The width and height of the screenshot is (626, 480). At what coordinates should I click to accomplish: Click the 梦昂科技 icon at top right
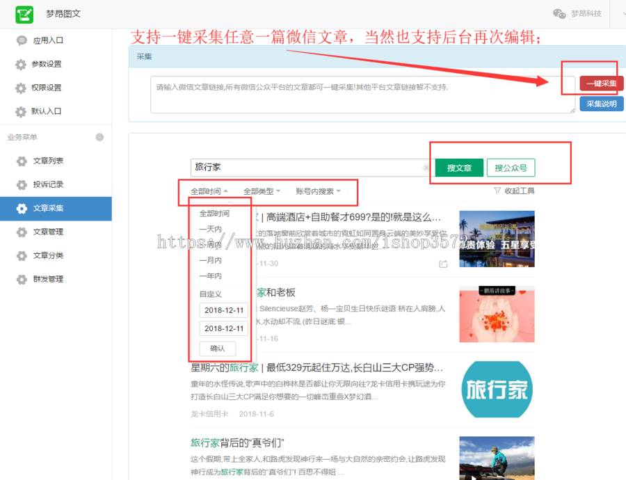tap(560, 13)
